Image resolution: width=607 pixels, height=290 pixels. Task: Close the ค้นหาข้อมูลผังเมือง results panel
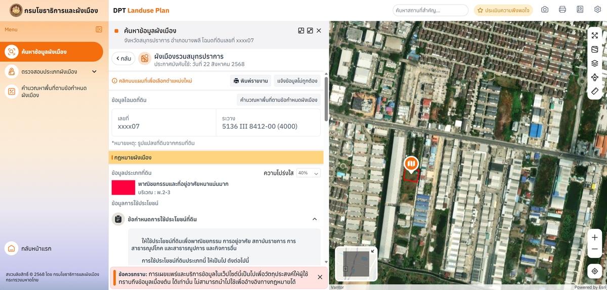coord(319,31)
